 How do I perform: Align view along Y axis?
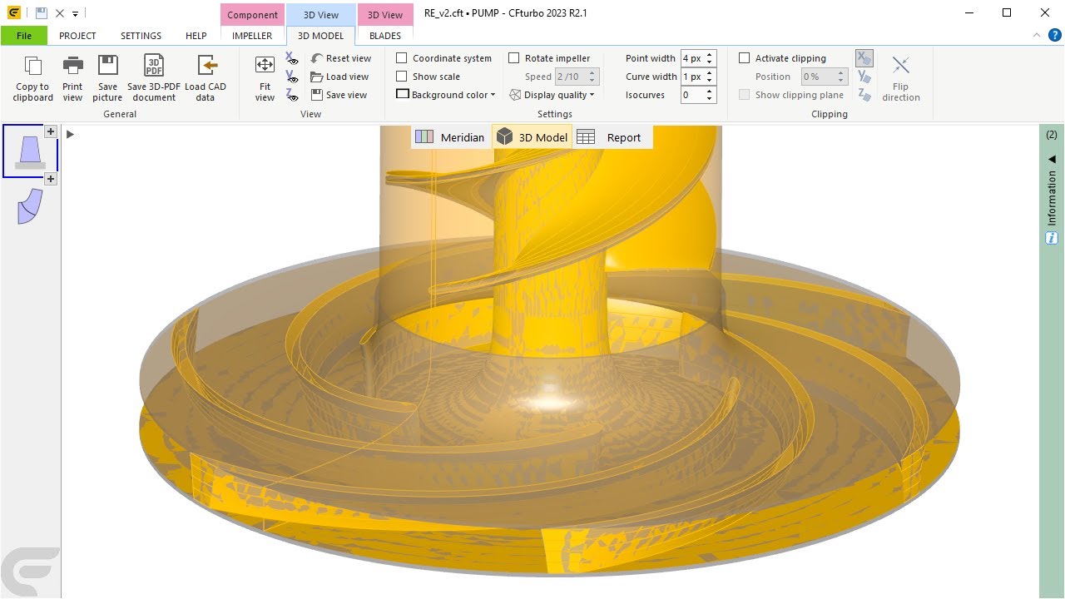pos(292,77)
